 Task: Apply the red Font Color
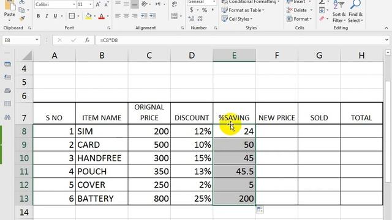(102, 16)
